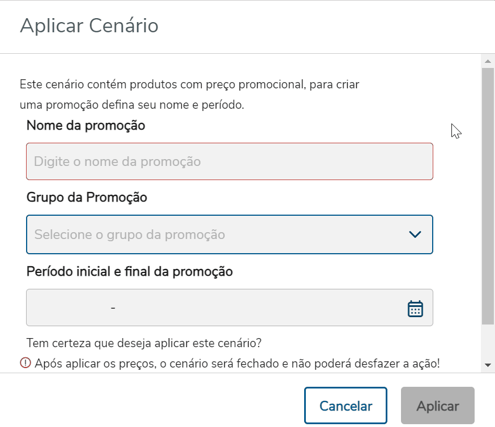Expand the promotion group chevron arrow
The width and height of the screenshot is (495, 427).
point(415,234)
